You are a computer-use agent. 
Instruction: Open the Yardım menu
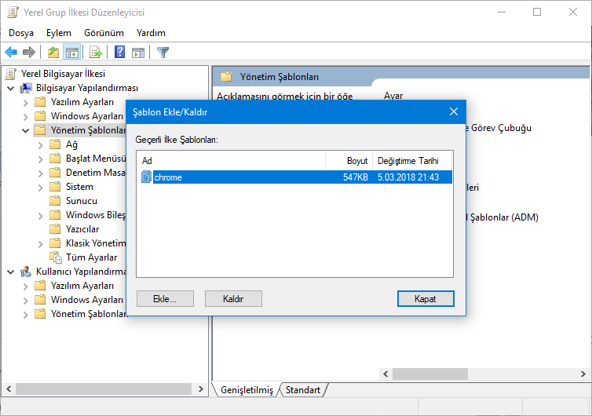point(151,33)
